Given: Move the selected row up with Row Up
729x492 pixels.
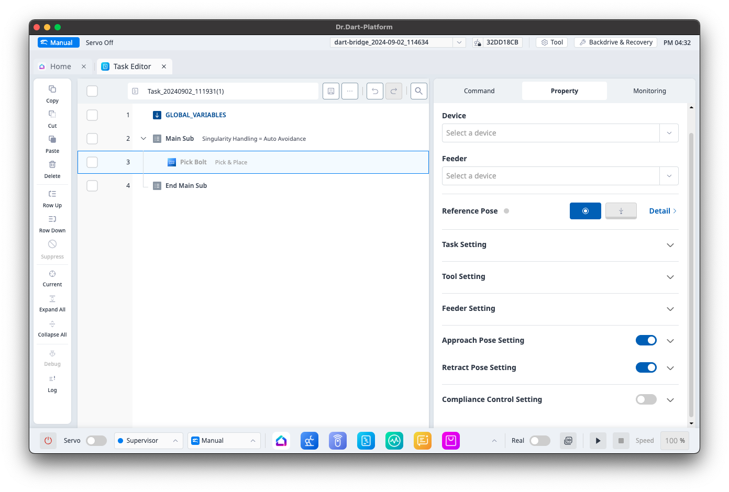Looking at the screenshot, I should pos(52,194).
